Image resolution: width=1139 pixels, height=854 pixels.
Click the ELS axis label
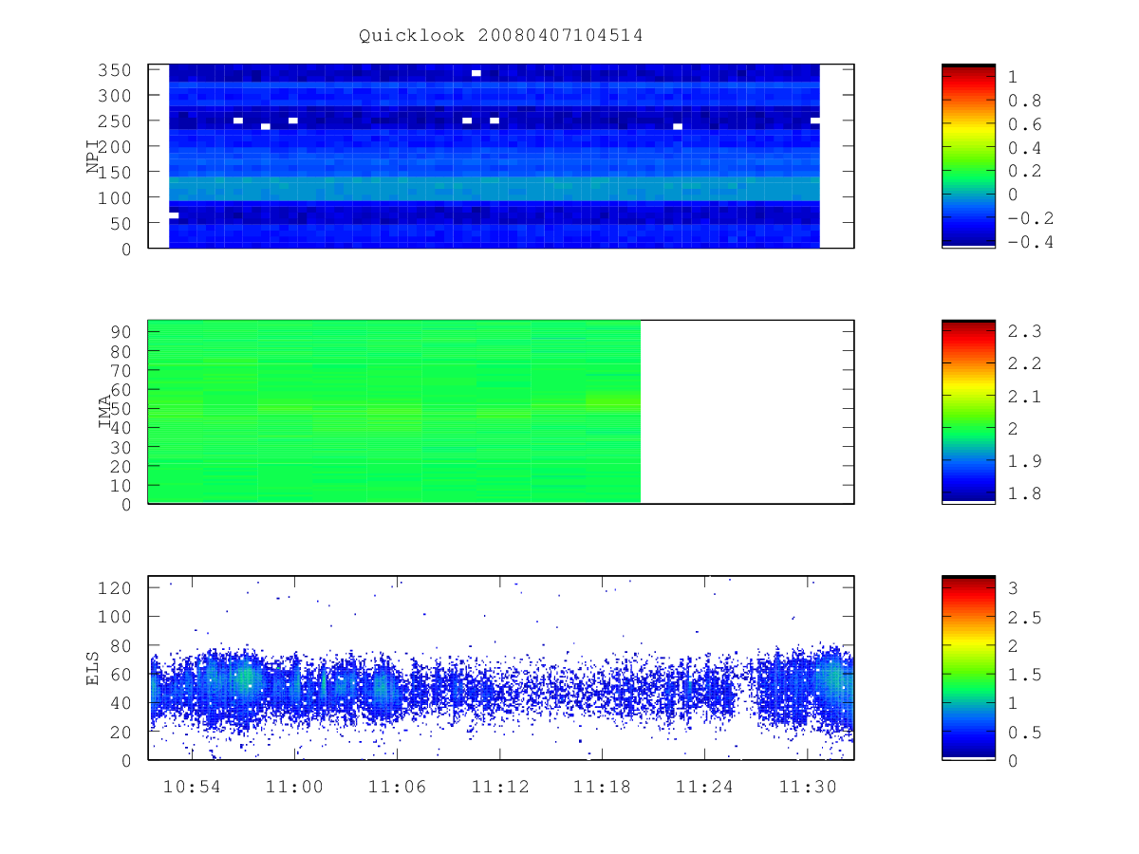click(93, 668)
